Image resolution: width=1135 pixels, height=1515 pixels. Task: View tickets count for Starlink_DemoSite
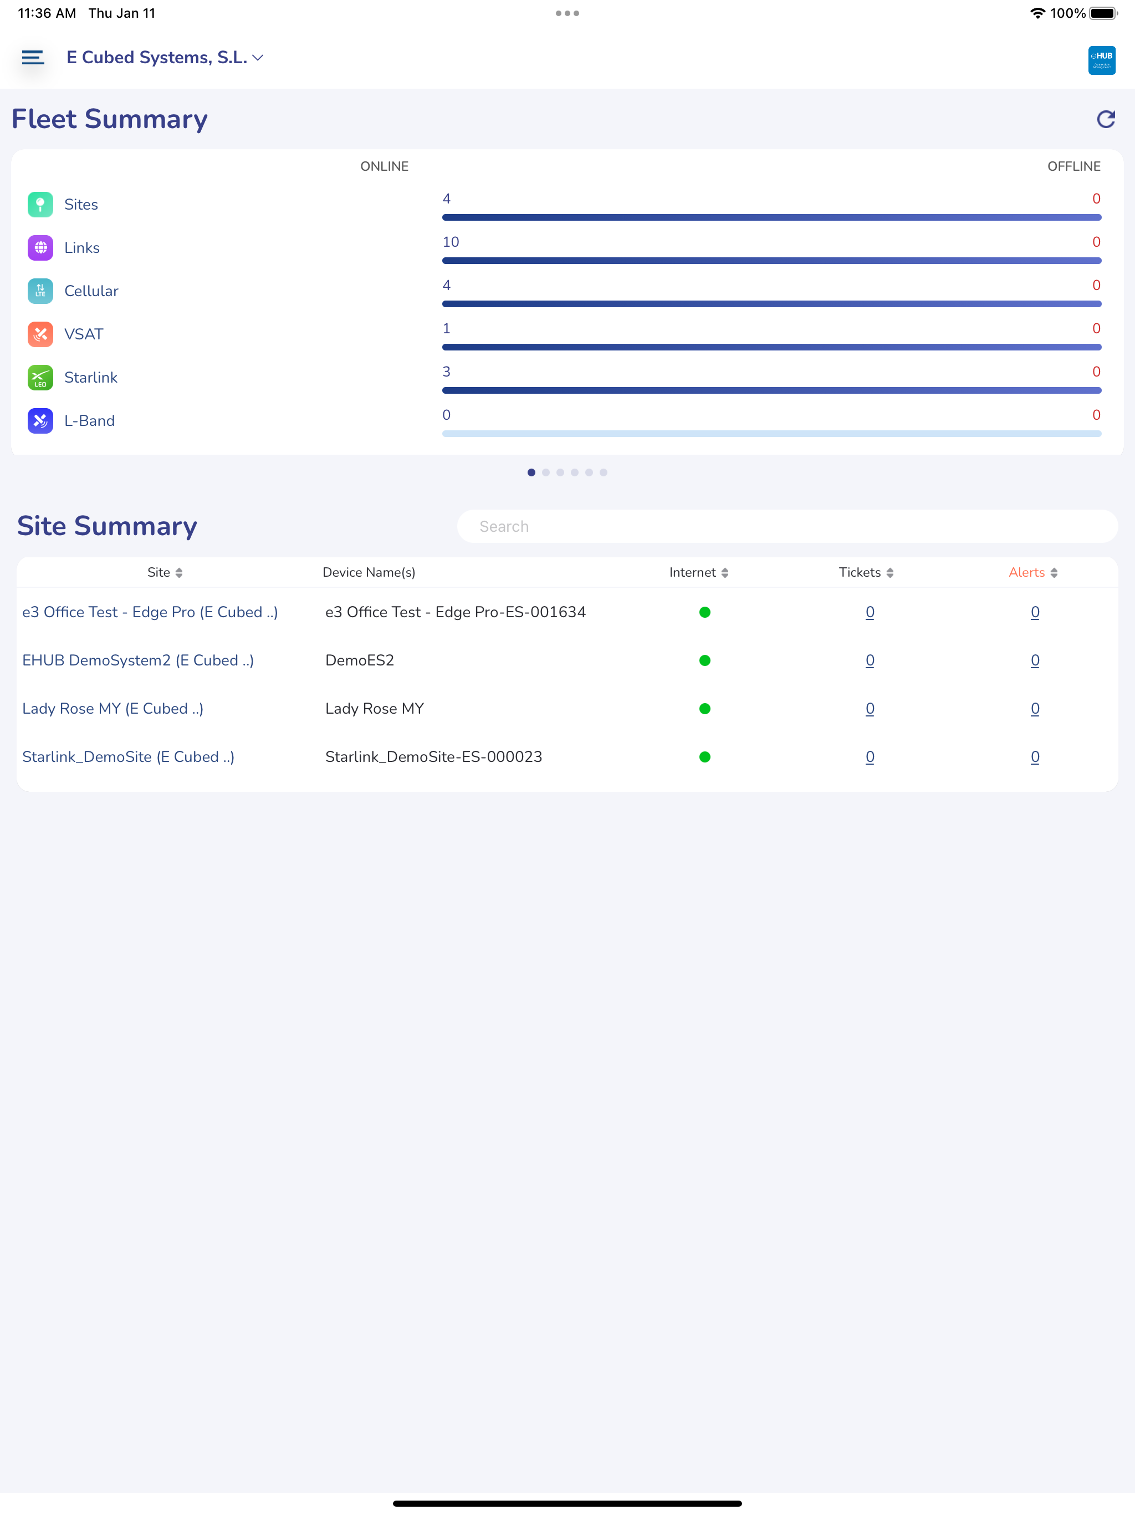click(870, 757)
